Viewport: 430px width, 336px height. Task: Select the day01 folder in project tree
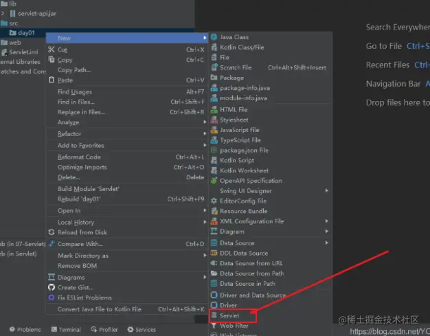22,33
